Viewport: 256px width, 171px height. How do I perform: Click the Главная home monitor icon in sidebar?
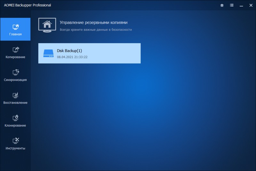tap(15, 27)
